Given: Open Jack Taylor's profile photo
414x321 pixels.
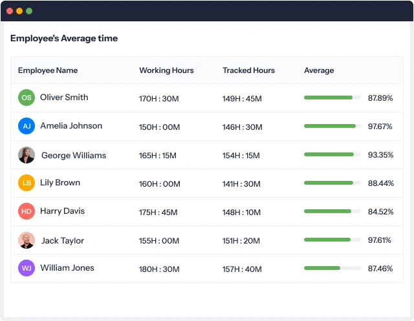Looking at the screenshot, I should click(x=27, y=240).
